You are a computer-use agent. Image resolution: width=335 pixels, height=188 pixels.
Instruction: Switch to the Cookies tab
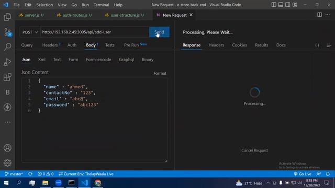click(240, 45)
